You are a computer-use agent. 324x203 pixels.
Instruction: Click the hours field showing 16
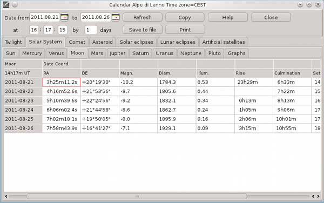[x=34, y=30]
